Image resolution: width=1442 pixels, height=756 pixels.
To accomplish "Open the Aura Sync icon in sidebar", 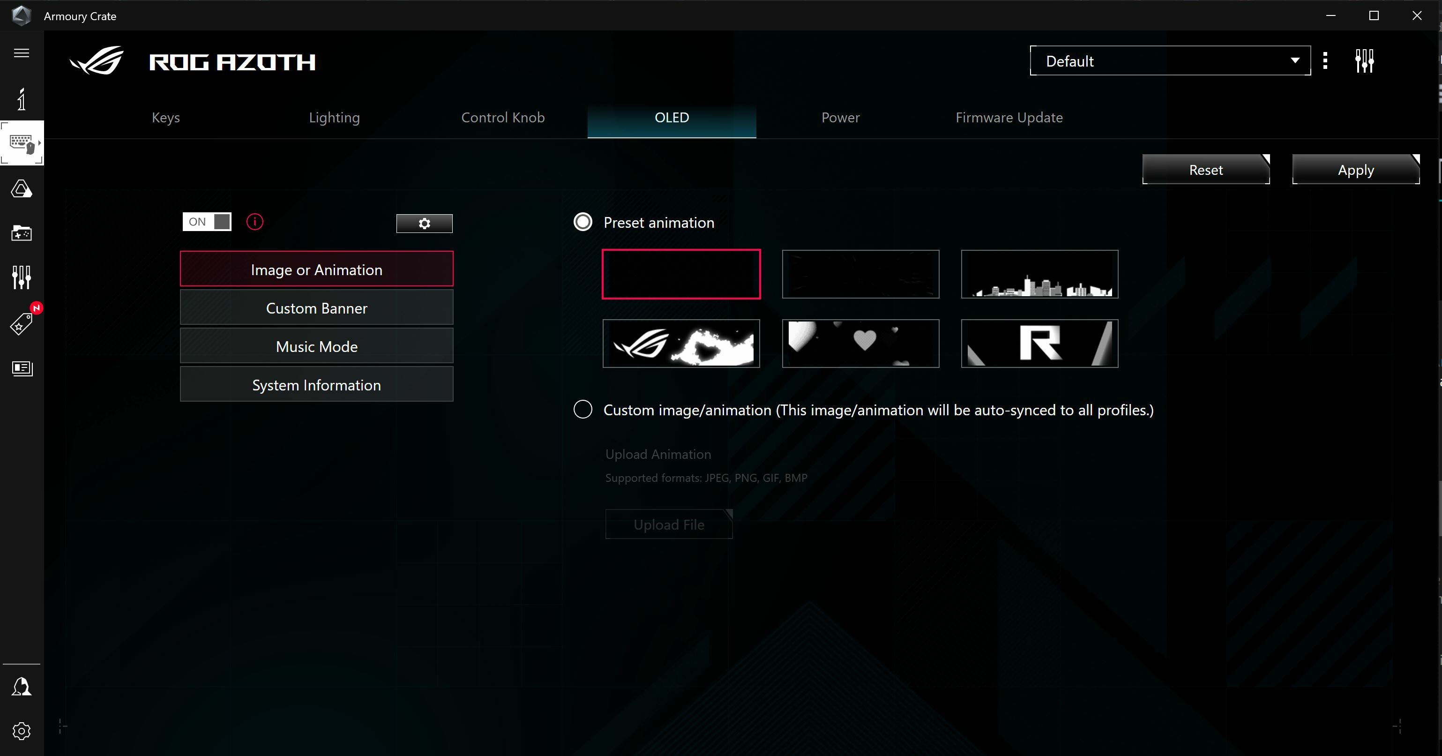I will pos(21,189).
